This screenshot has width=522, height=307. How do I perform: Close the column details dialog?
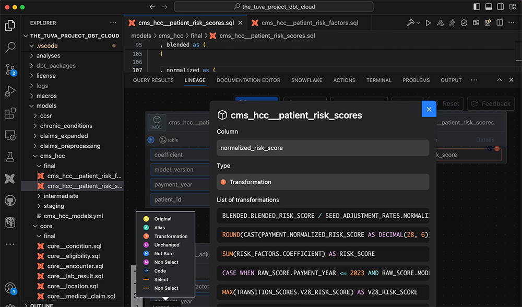tap(429, 109)
